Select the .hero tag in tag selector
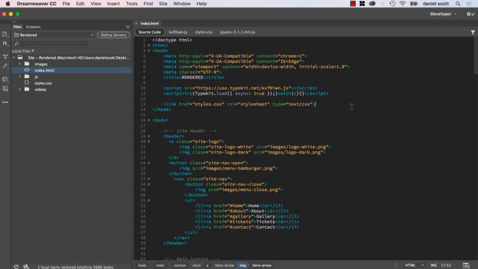The width and height of the screenshot is (478, 269). 197,265
